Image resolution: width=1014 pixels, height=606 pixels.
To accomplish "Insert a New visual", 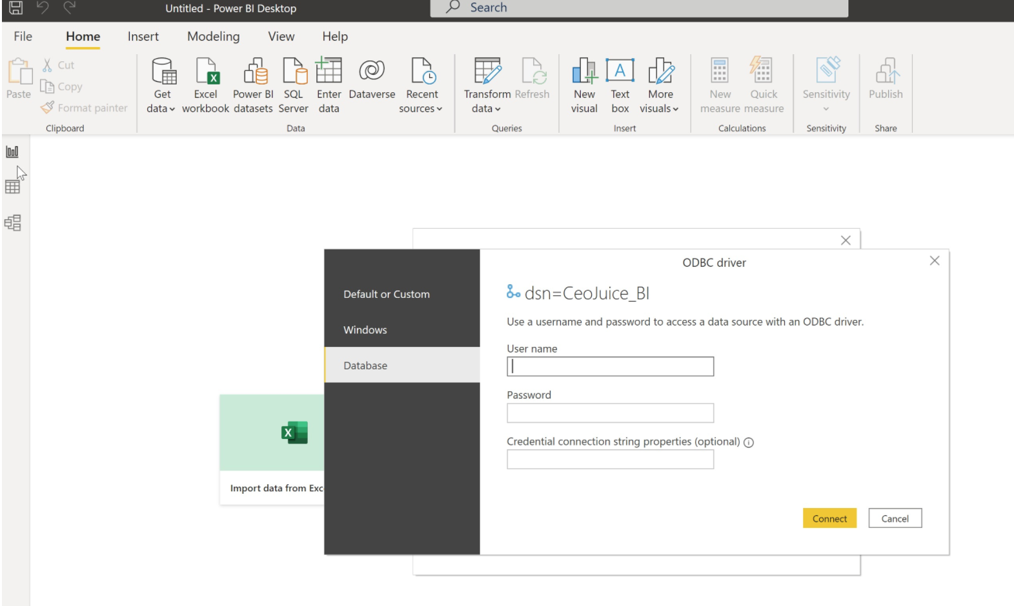I will click(584, 86).
